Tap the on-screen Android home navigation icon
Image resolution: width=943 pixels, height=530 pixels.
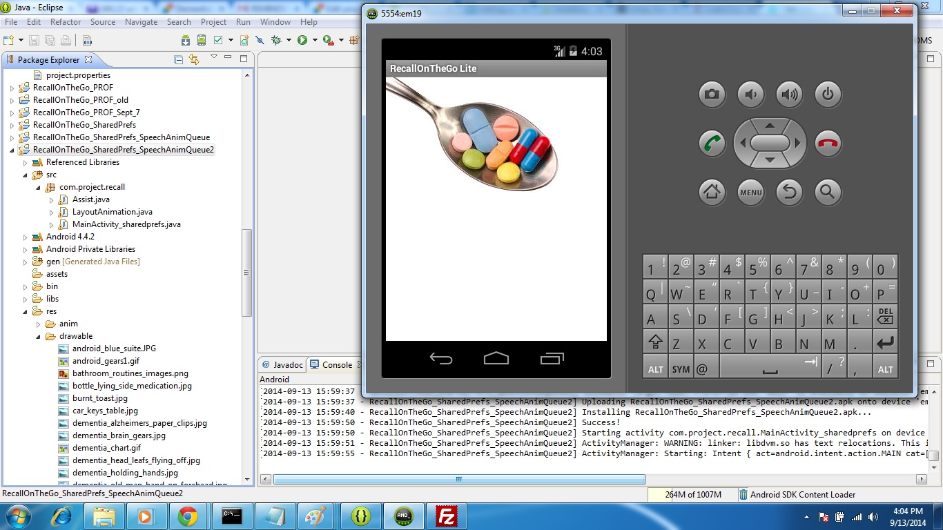(496, 358)
